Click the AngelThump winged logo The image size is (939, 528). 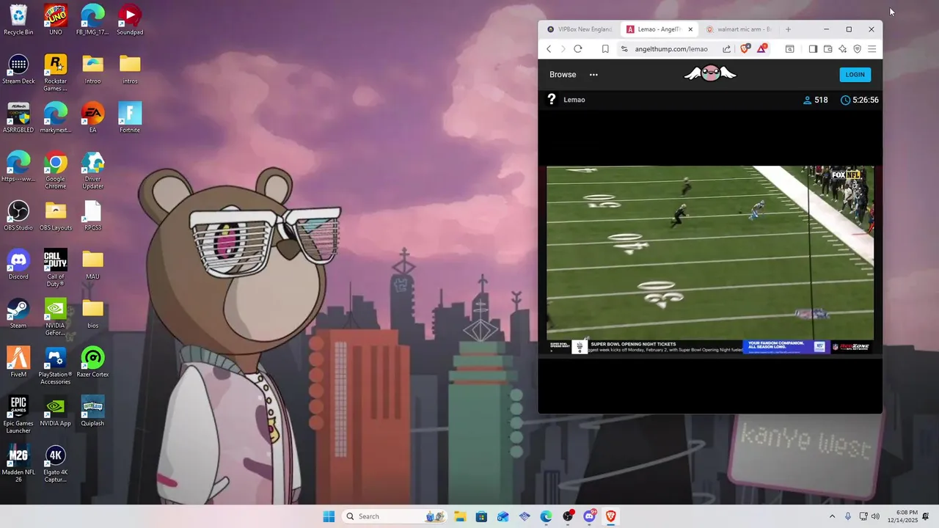(x=710, y=73)
